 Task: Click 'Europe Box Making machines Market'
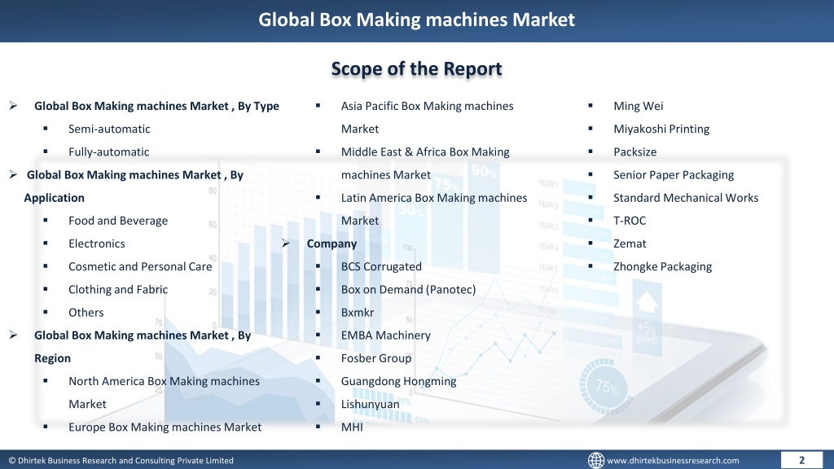pos(165,427)
